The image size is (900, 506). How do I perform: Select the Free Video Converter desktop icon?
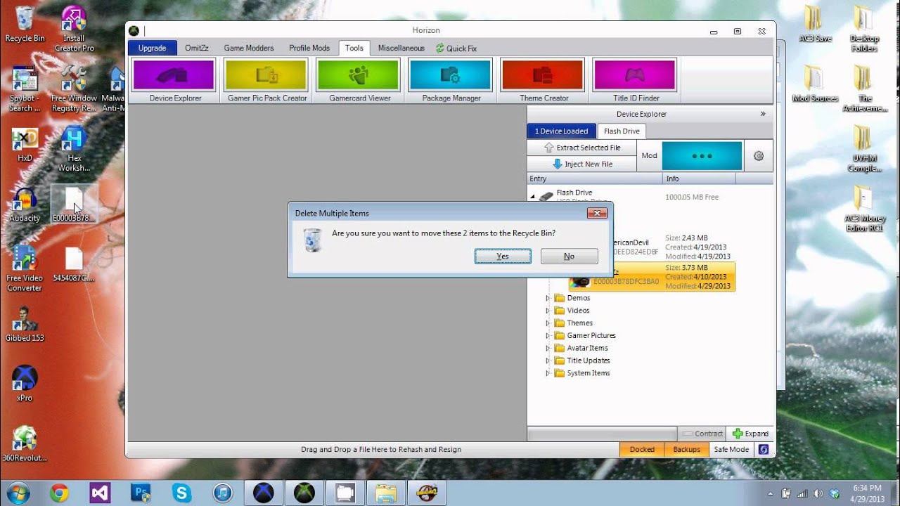point(25,268)
